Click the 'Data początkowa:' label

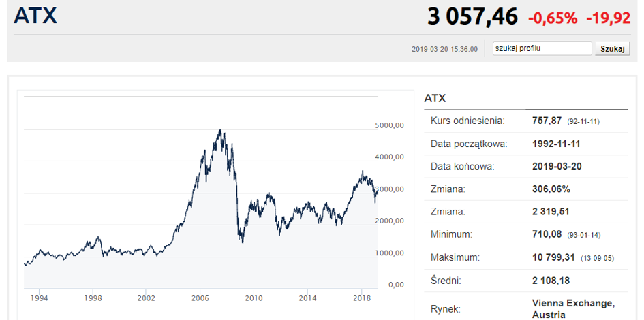coord(469,144)
